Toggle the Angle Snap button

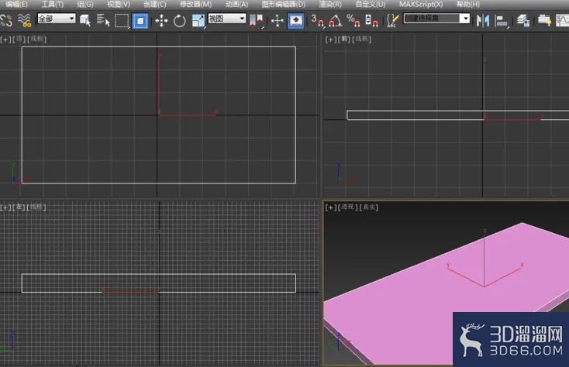click(x=336, y=21)
